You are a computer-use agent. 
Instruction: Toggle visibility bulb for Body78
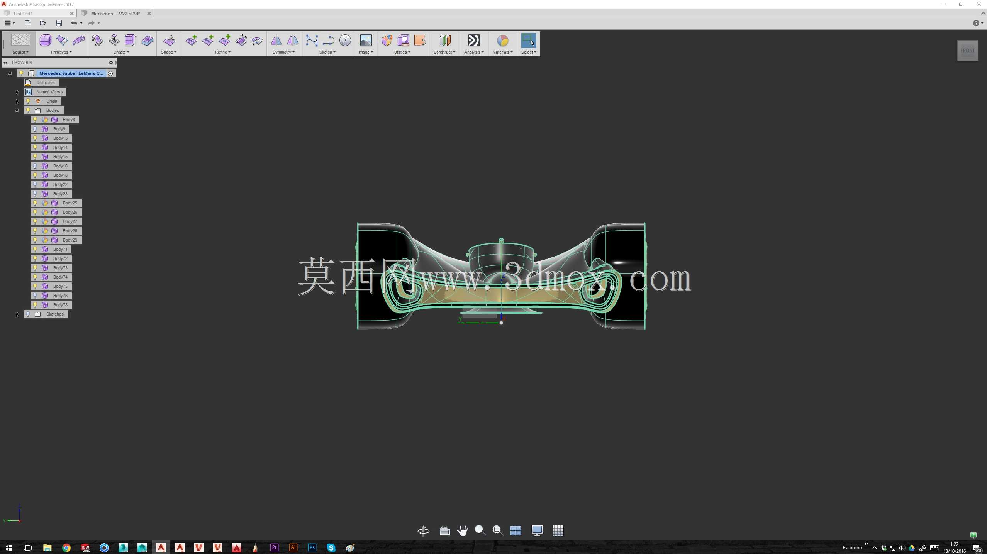[x=35, y=305]
